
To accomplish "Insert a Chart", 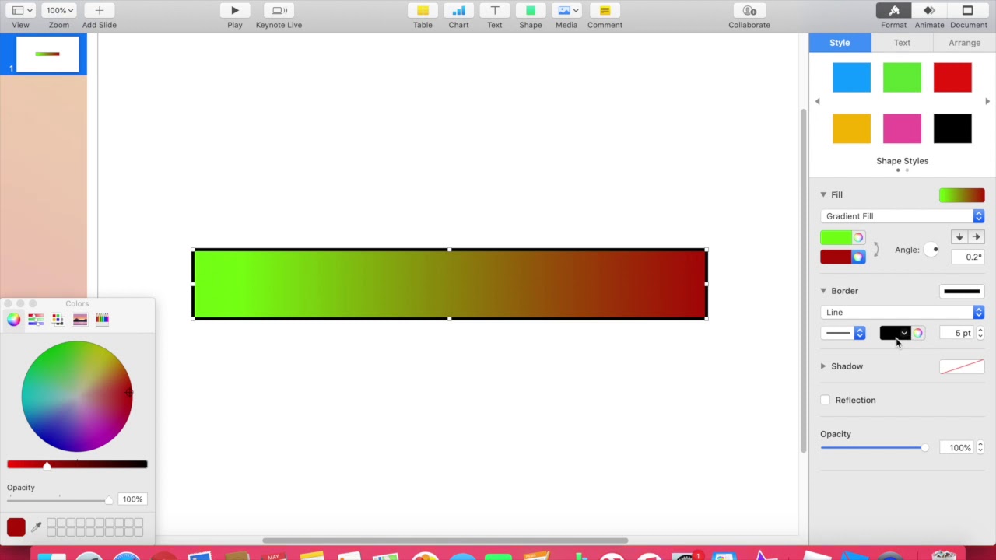I will (458, 10).
